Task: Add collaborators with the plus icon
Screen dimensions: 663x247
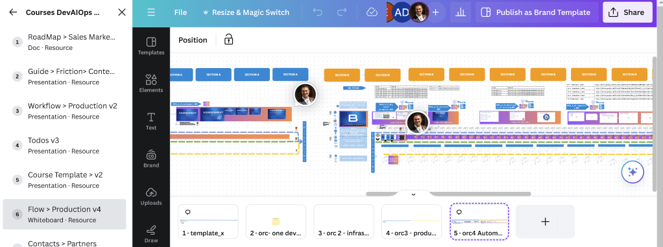Action: (435, 12)
